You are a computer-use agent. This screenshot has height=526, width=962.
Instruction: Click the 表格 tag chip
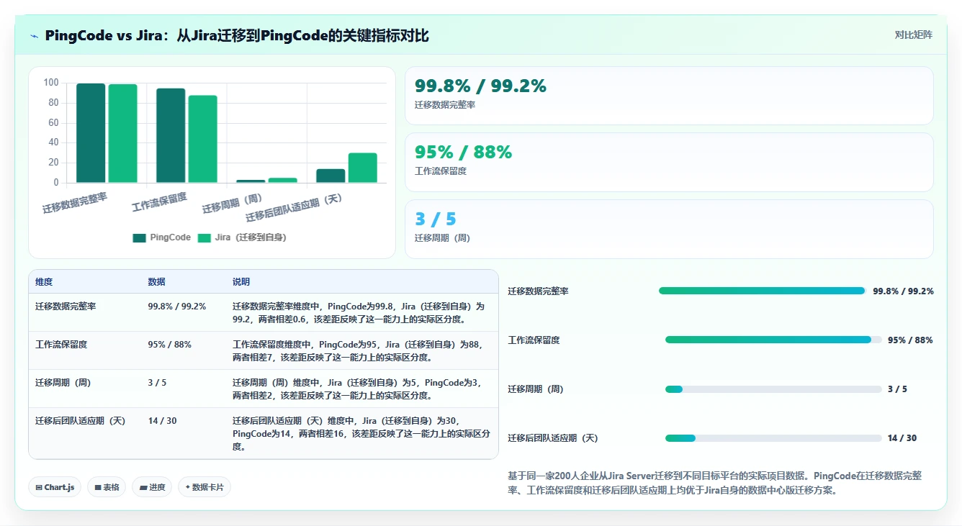(107, 487)
